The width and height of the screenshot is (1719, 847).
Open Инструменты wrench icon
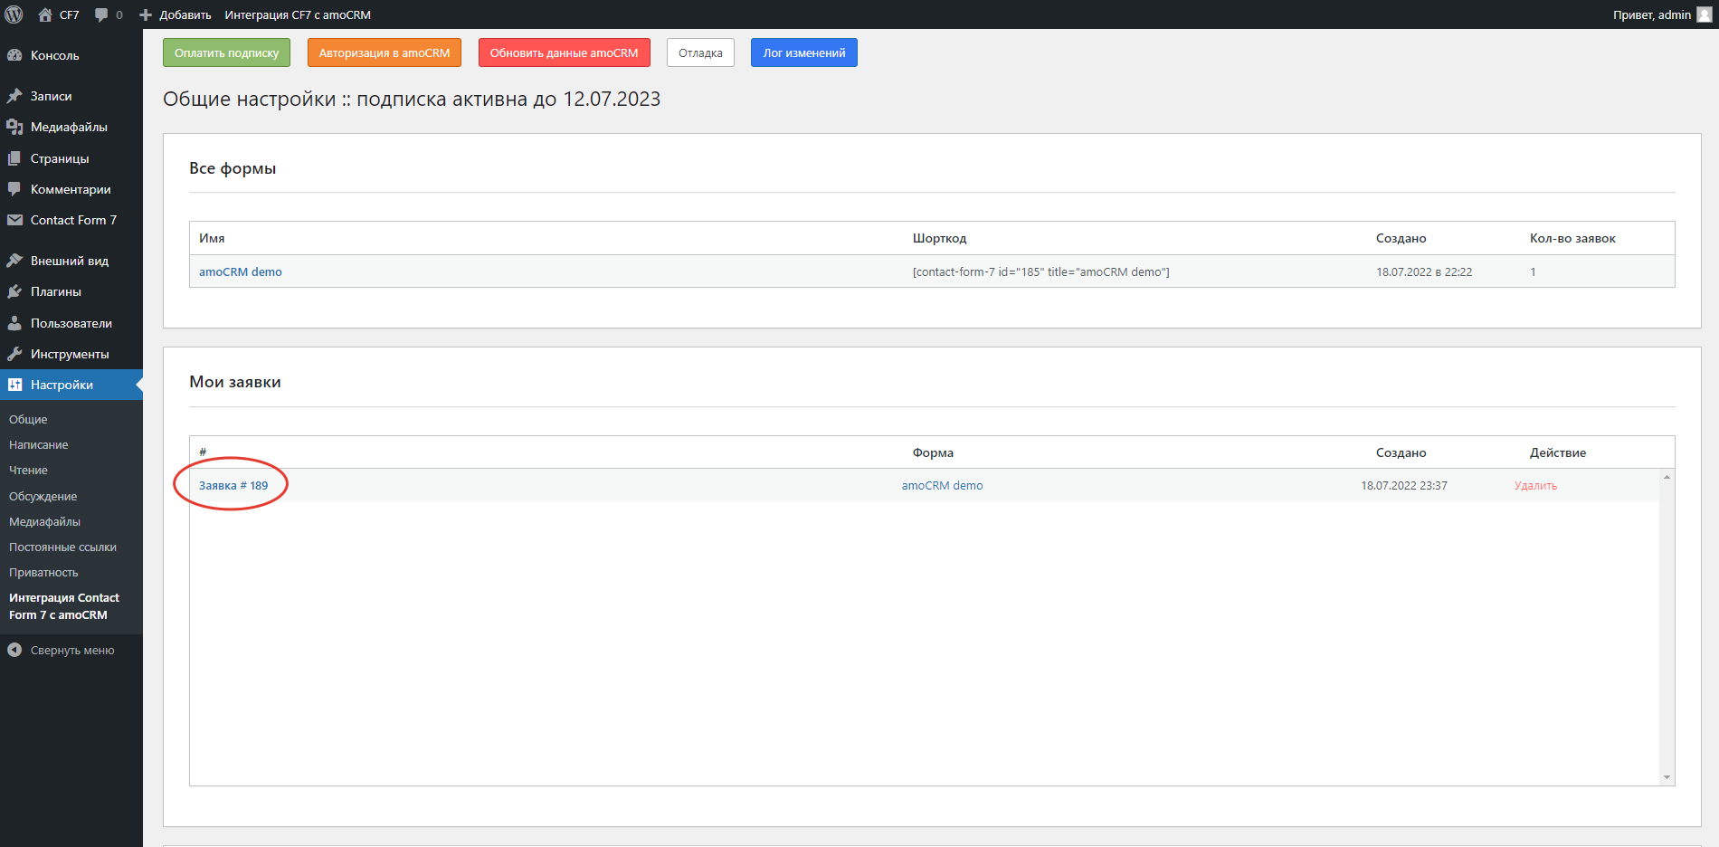(14, 353)
